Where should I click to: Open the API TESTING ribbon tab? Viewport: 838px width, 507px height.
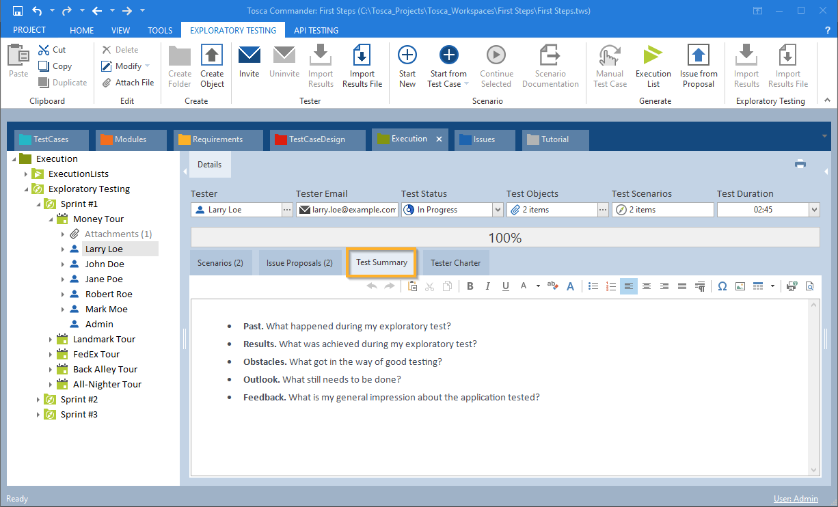click(x=316, y=30)
